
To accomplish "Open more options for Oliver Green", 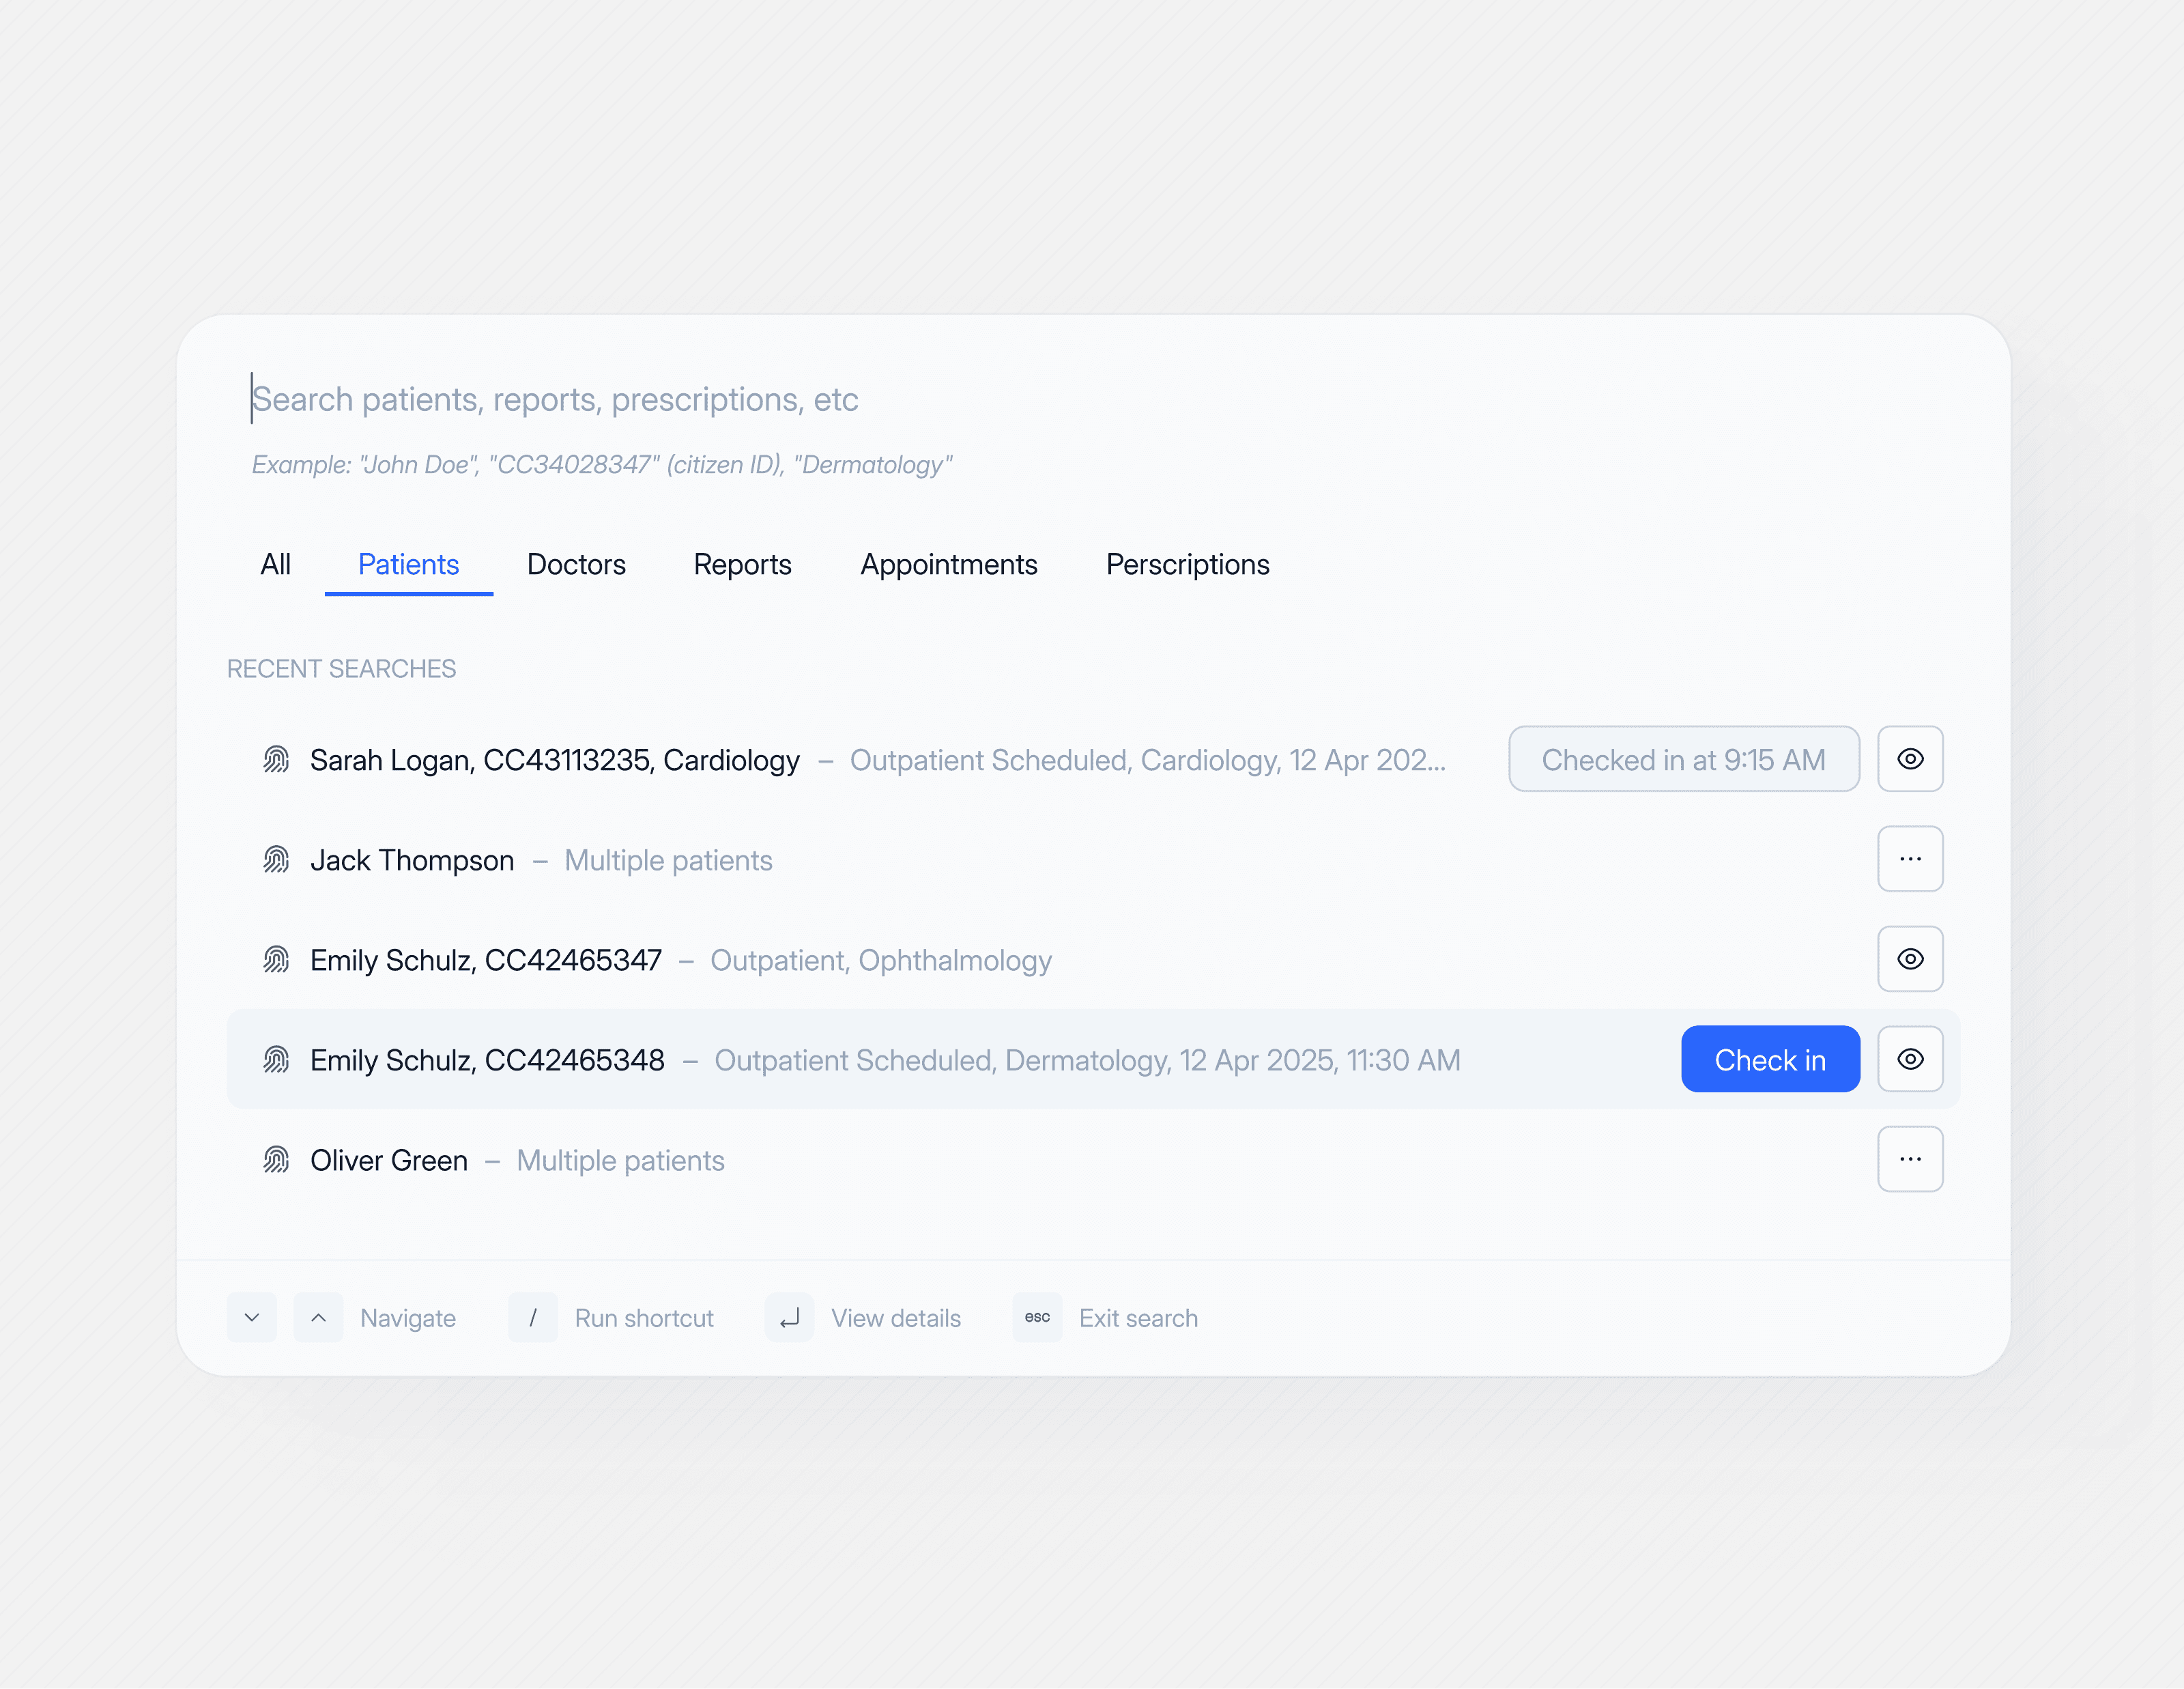I will 1910,1159.
